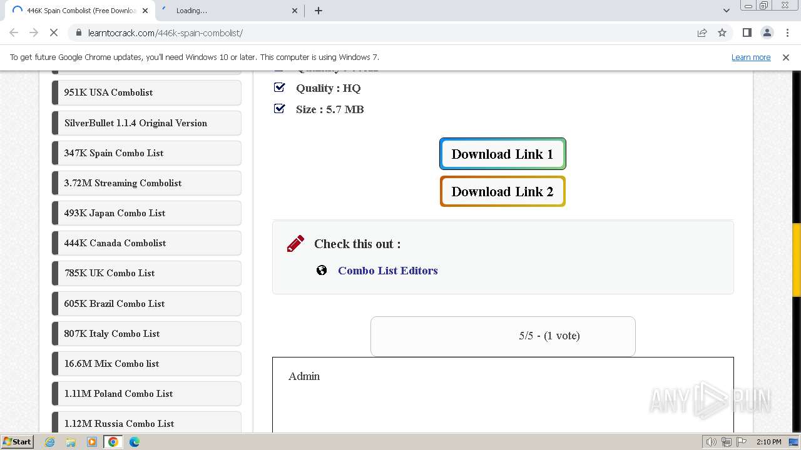Click the 2:10 PM taskbar clock

click(768, 442)
